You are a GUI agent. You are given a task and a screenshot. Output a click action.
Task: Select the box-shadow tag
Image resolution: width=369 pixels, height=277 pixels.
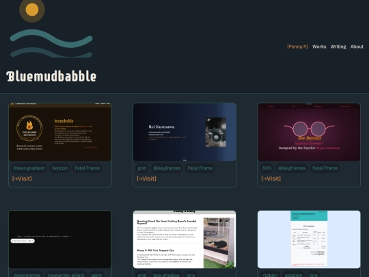click(x=166, y=275)
